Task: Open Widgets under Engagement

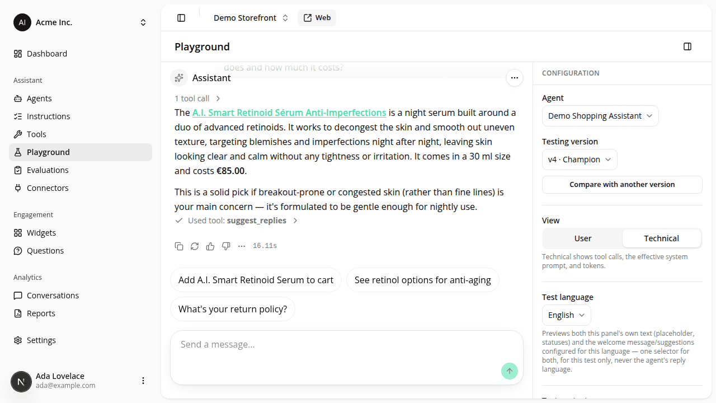Action: (81, 233)
